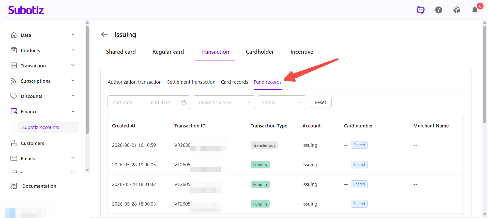
Task: Click the Discounts tag icon in sidebar
Action: 14,96
